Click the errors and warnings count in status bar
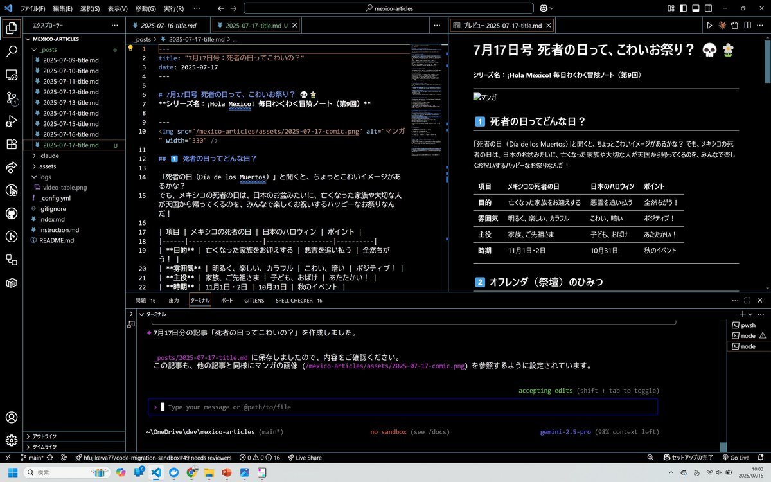 click(260, 458)
